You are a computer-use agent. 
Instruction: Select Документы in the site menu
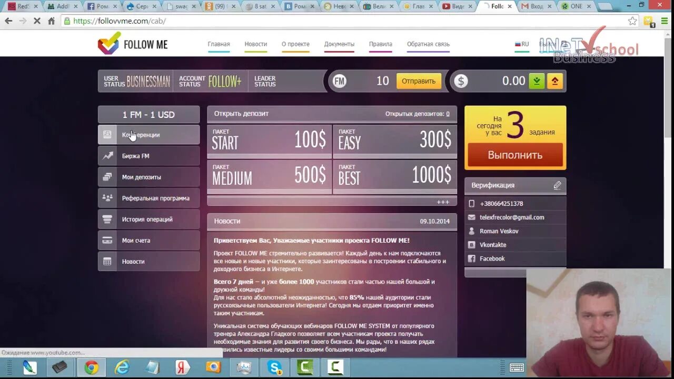tap(339, 44)
